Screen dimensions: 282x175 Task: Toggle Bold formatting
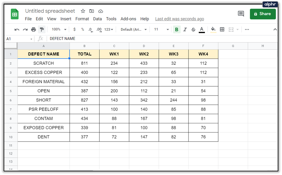(177, 29)
